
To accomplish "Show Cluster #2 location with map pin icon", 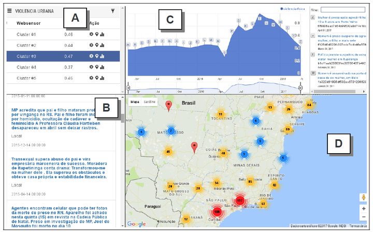I will (96, 46).
